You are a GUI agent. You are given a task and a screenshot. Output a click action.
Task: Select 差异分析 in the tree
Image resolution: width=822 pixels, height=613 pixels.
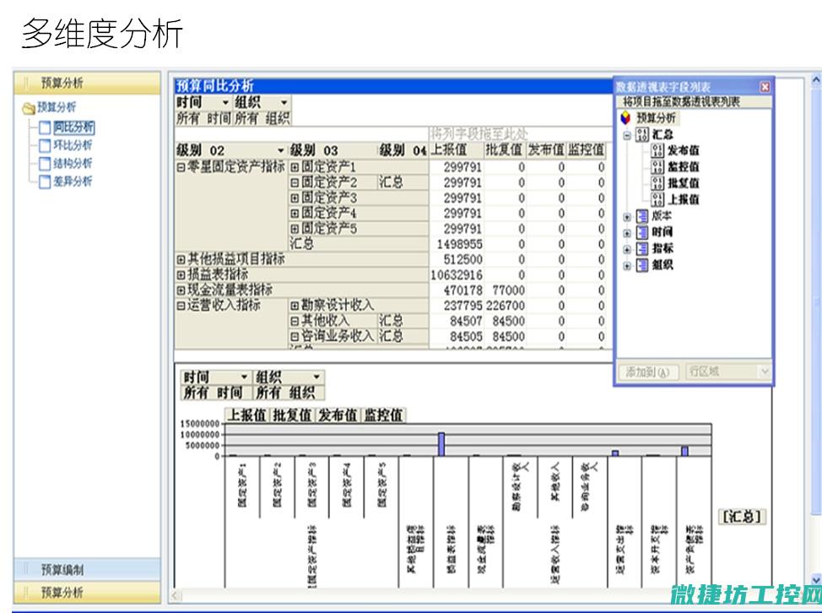tap(73, 182)
